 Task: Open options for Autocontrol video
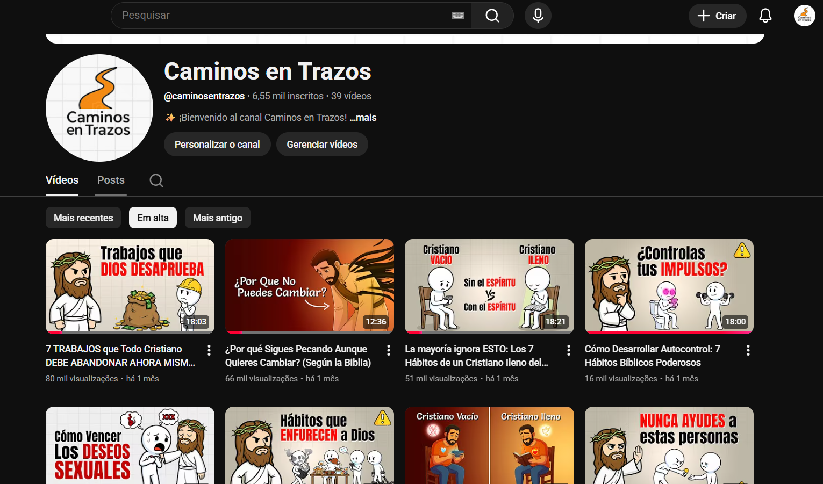tap(748, 350)
